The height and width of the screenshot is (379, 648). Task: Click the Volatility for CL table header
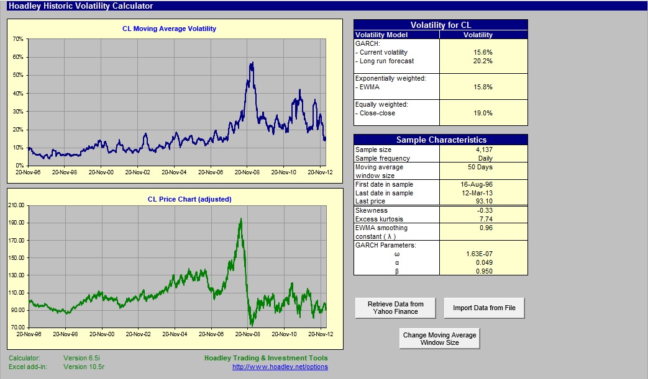[x=440, y=25]
